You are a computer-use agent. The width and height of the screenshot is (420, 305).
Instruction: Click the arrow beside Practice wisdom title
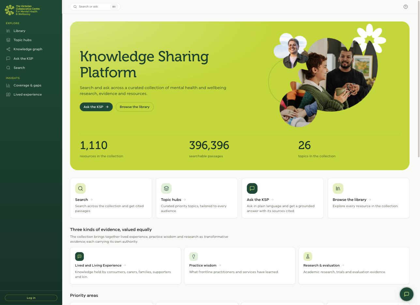click(x=220, y=265)
